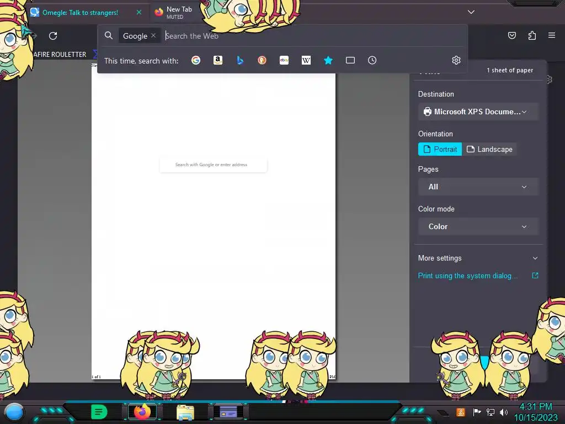Image resolution: width=565 pixels, height=424 pixels.
Task: Open the Color mode dropdown
Action: tap(478, 226)
